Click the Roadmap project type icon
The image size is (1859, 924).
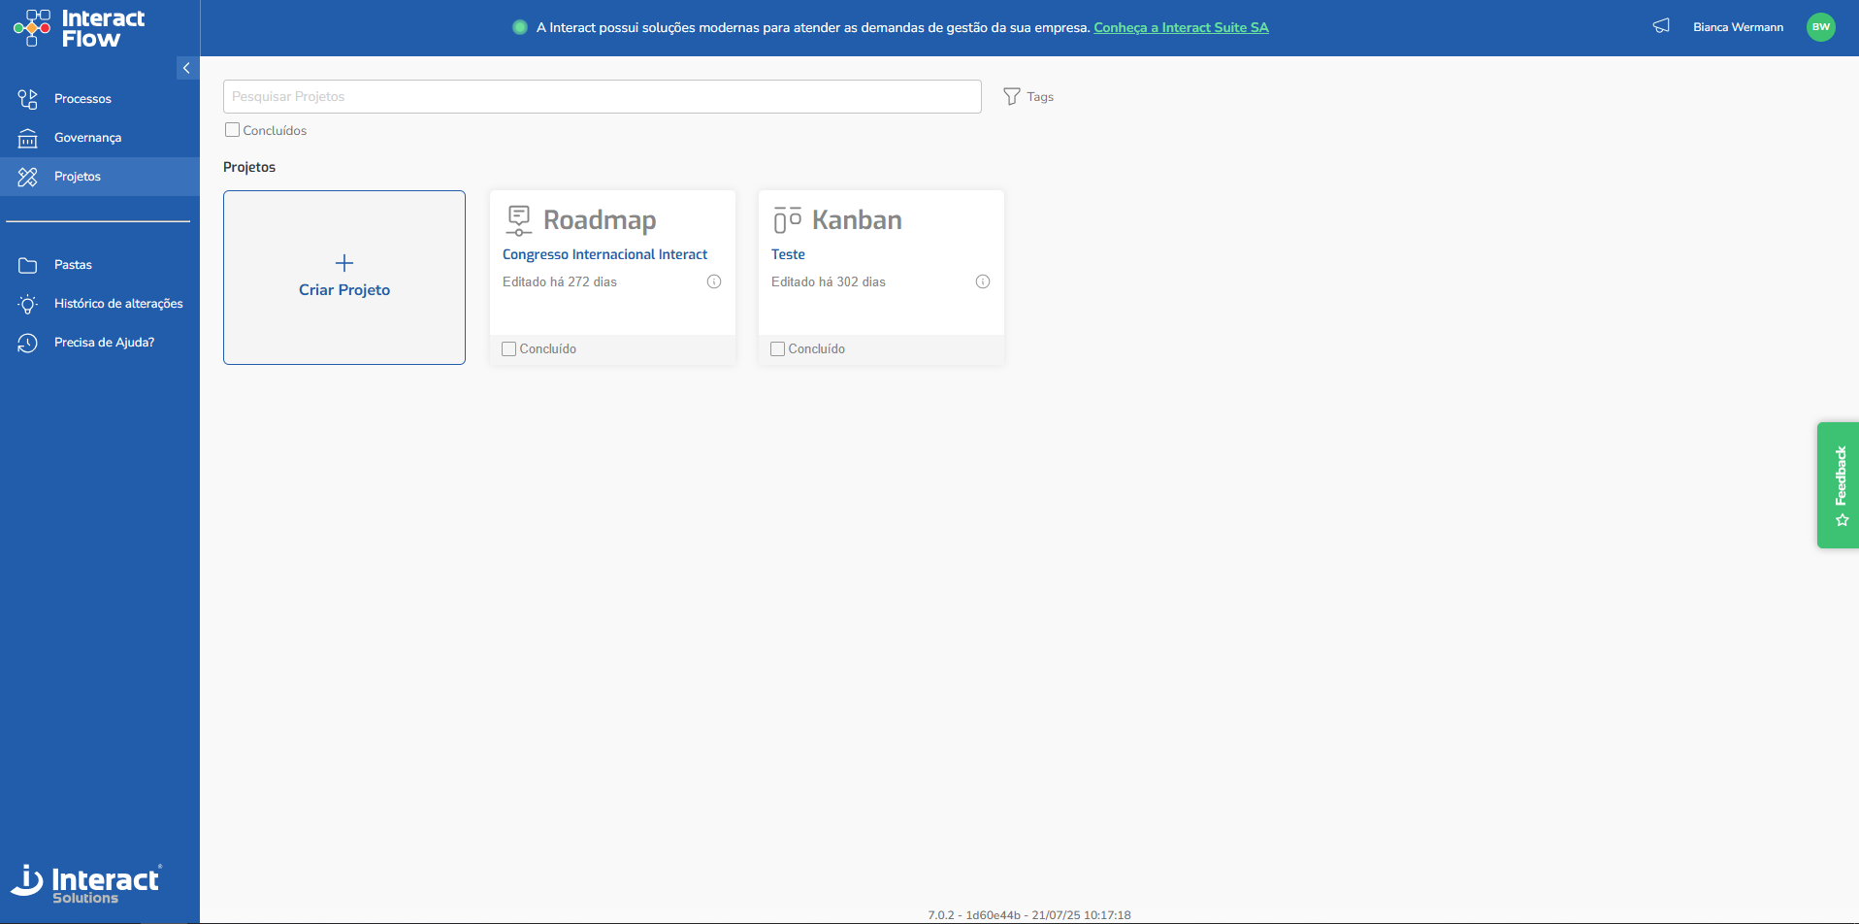click(519, 220)
